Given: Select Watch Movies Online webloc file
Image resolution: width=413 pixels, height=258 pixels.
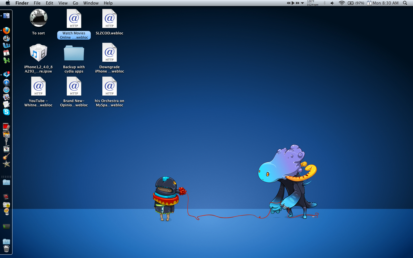Looking at the screenshot, I should pos(74,24).
